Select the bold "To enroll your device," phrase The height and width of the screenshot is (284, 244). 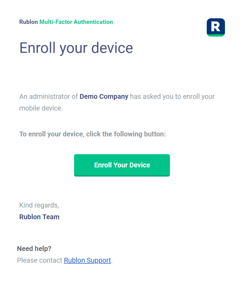tap(52, 134)
